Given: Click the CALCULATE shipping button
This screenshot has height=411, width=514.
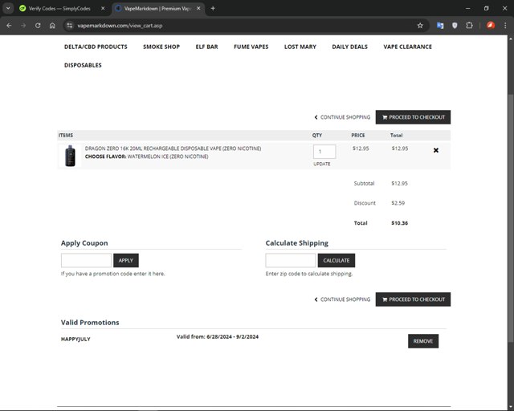Looking at the screenshot, I should (x=337, y=260).
